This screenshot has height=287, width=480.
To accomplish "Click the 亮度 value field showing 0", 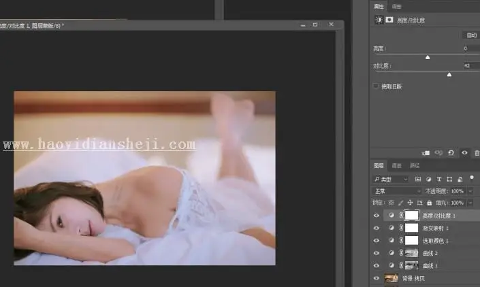I will coord(471,48).
